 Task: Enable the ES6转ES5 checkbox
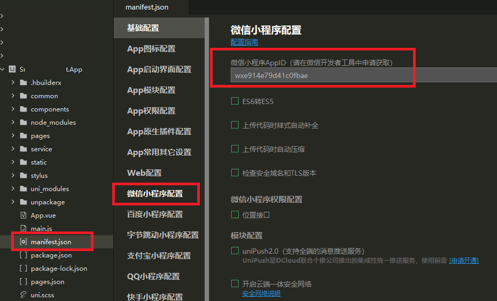point(235,101)
